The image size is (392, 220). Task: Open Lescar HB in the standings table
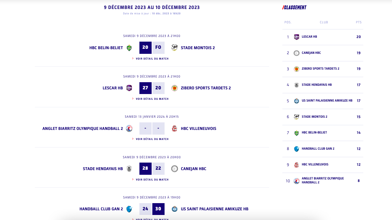pyautogui.click(x=309, y=37)
